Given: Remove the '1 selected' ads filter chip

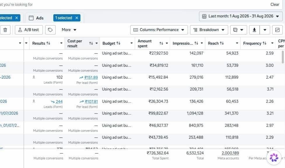Looking at the screenshot, I should [x=77, y=18].
